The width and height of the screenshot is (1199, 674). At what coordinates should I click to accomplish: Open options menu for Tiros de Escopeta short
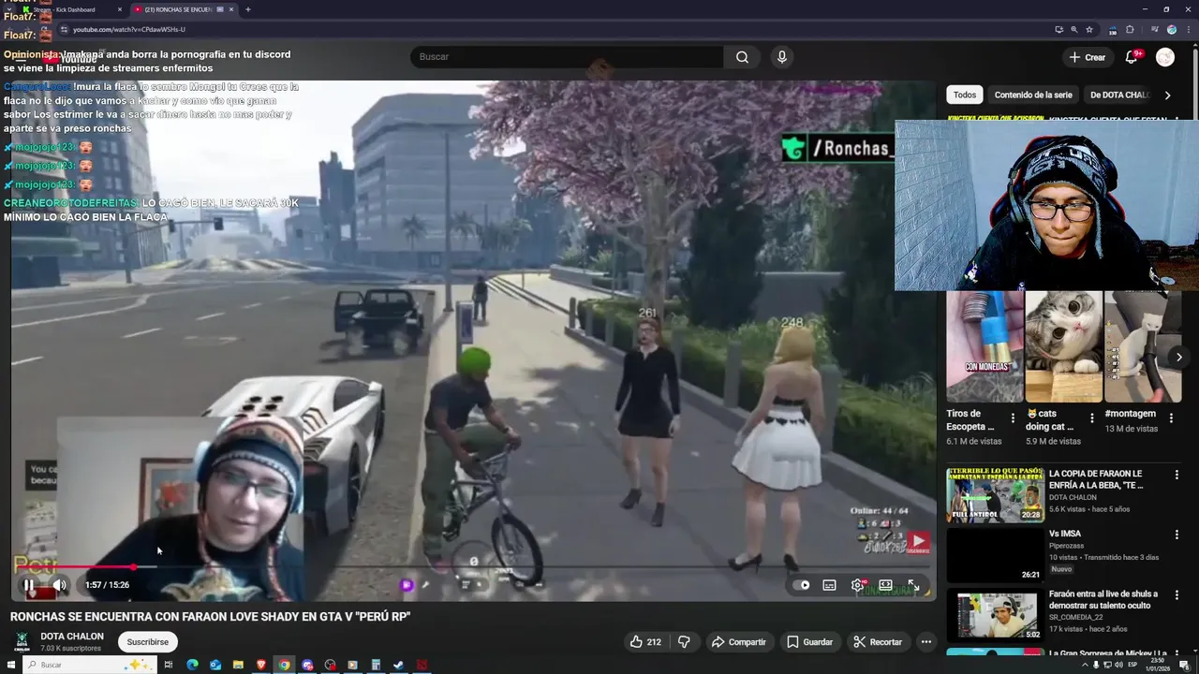click(x=1013, y=418)
